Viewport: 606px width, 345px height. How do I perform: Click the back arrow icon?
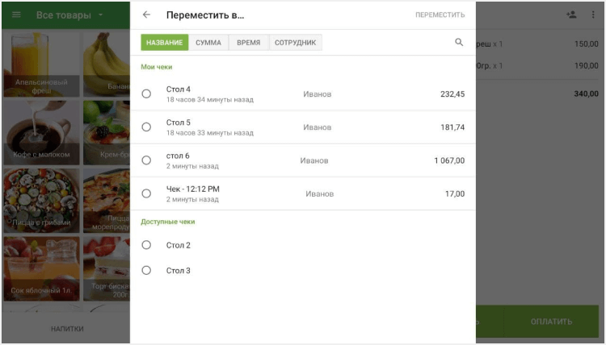(x=146, y=15)
